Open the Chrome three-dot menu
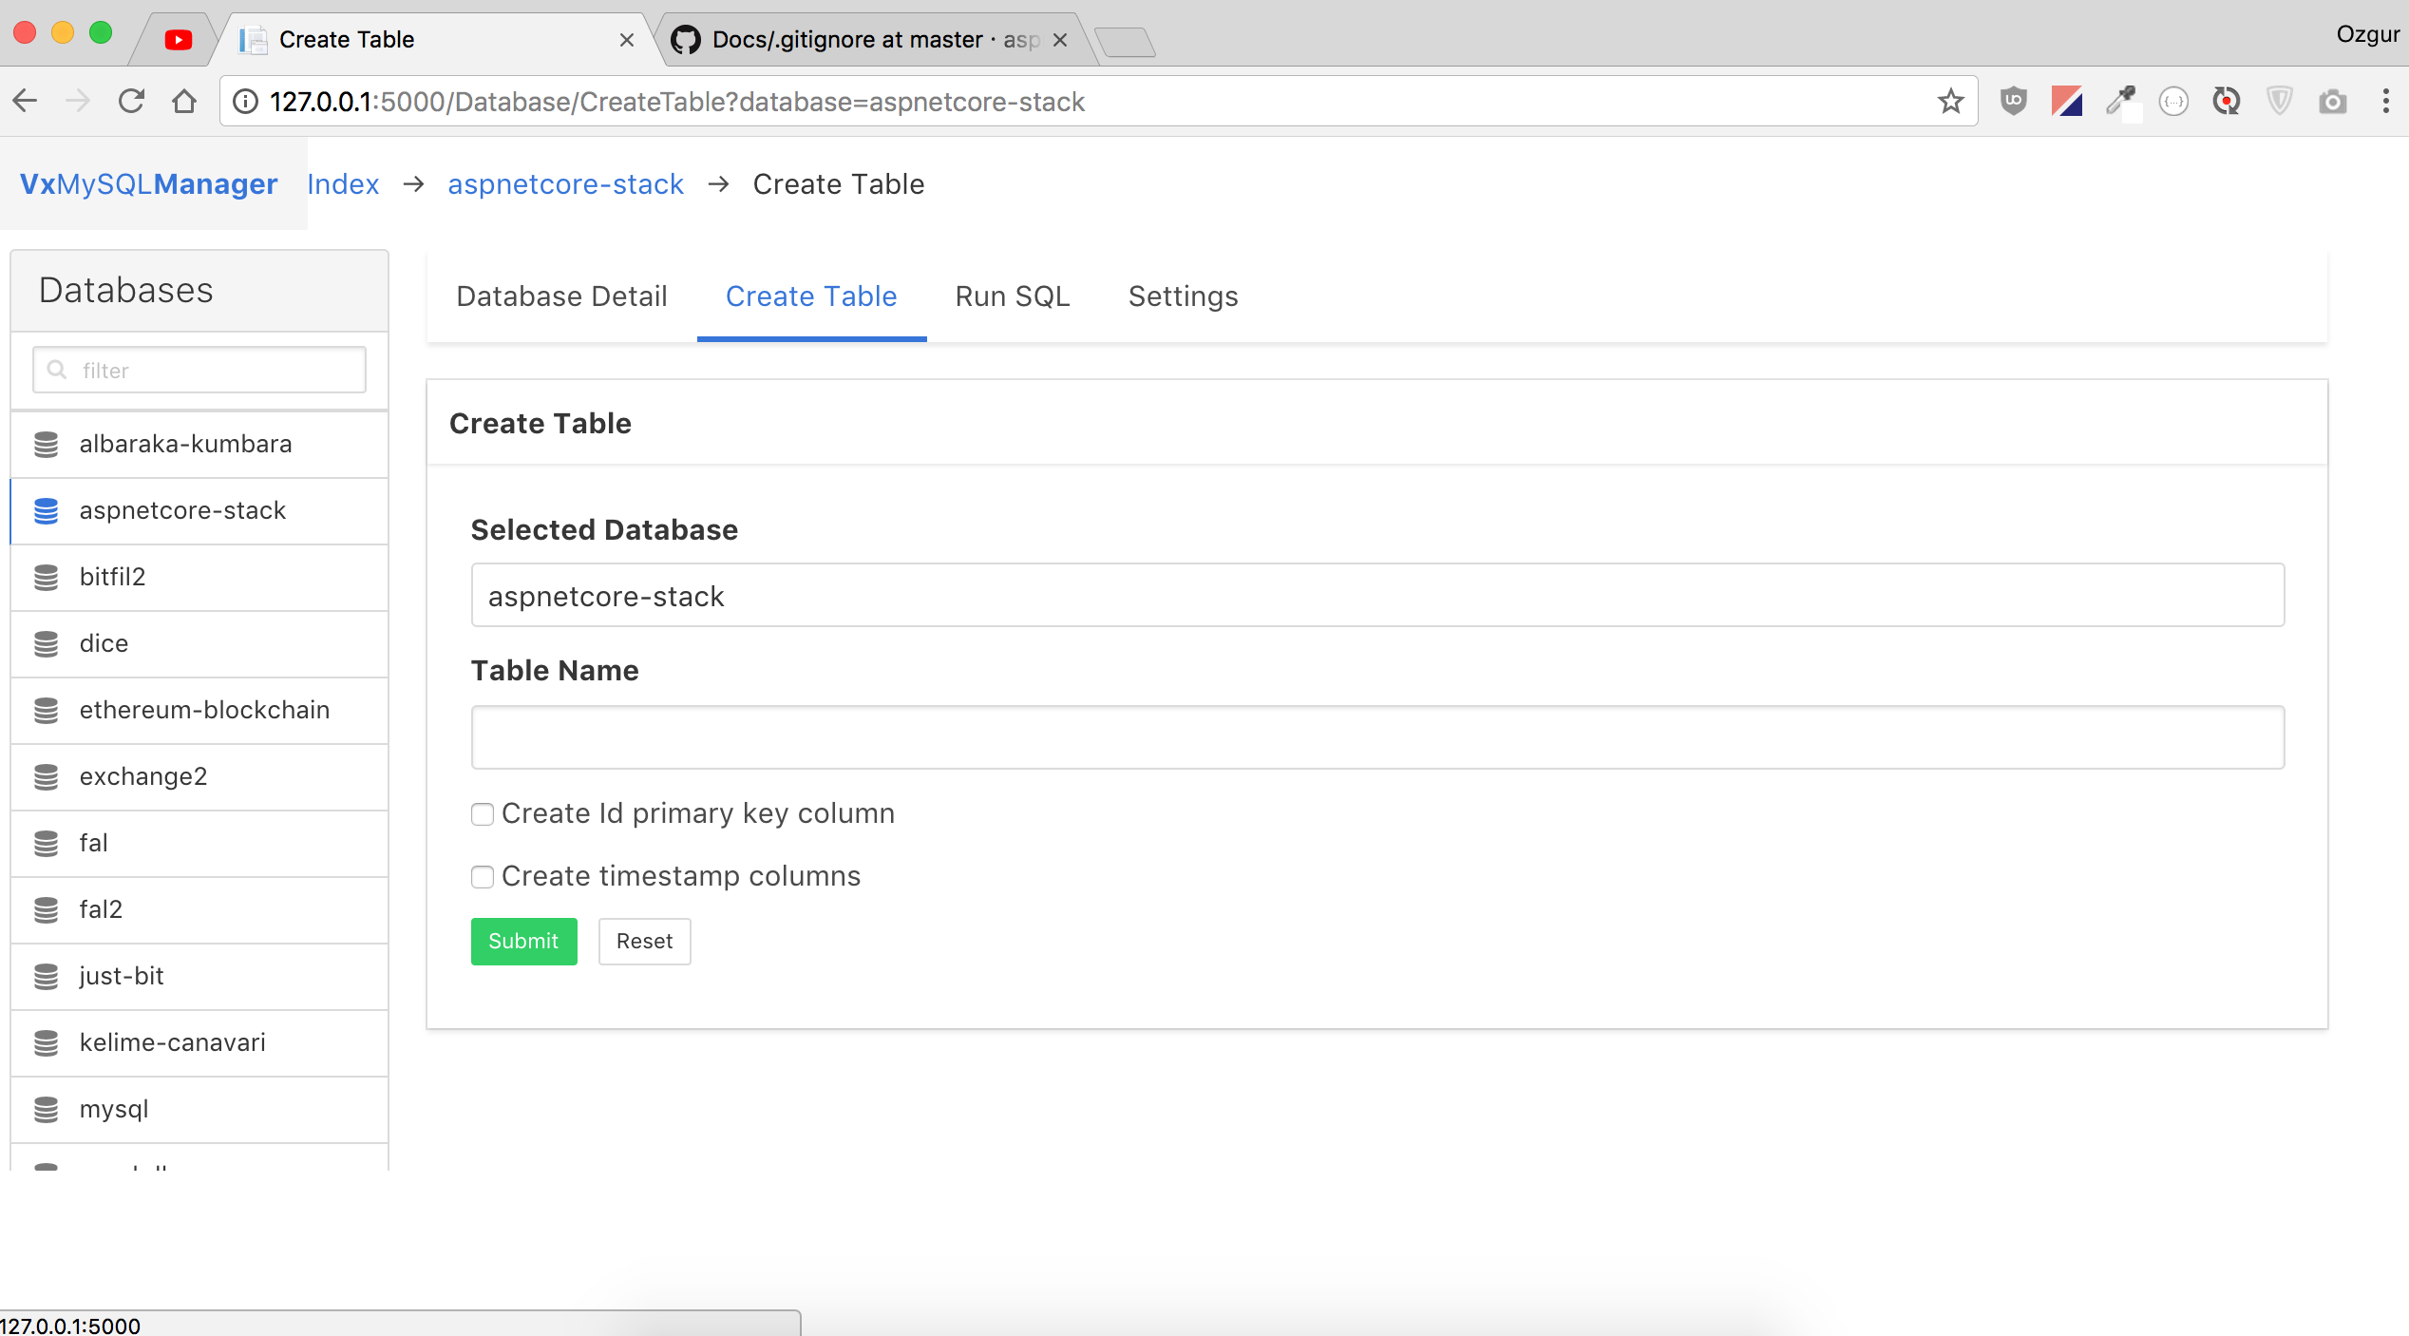Image resolution: width=2409 pixels, height=1336 pixels. coord(2385,101)
